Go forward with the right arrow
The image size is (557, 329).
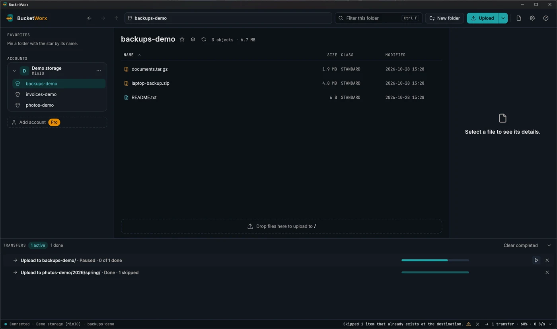click(103, 18)
